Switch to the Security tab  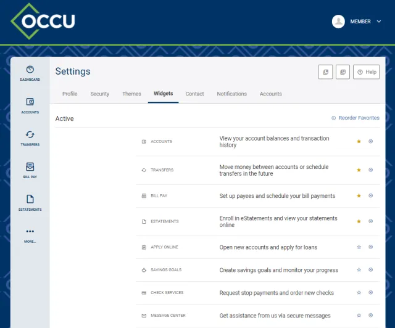pos(100,94)
